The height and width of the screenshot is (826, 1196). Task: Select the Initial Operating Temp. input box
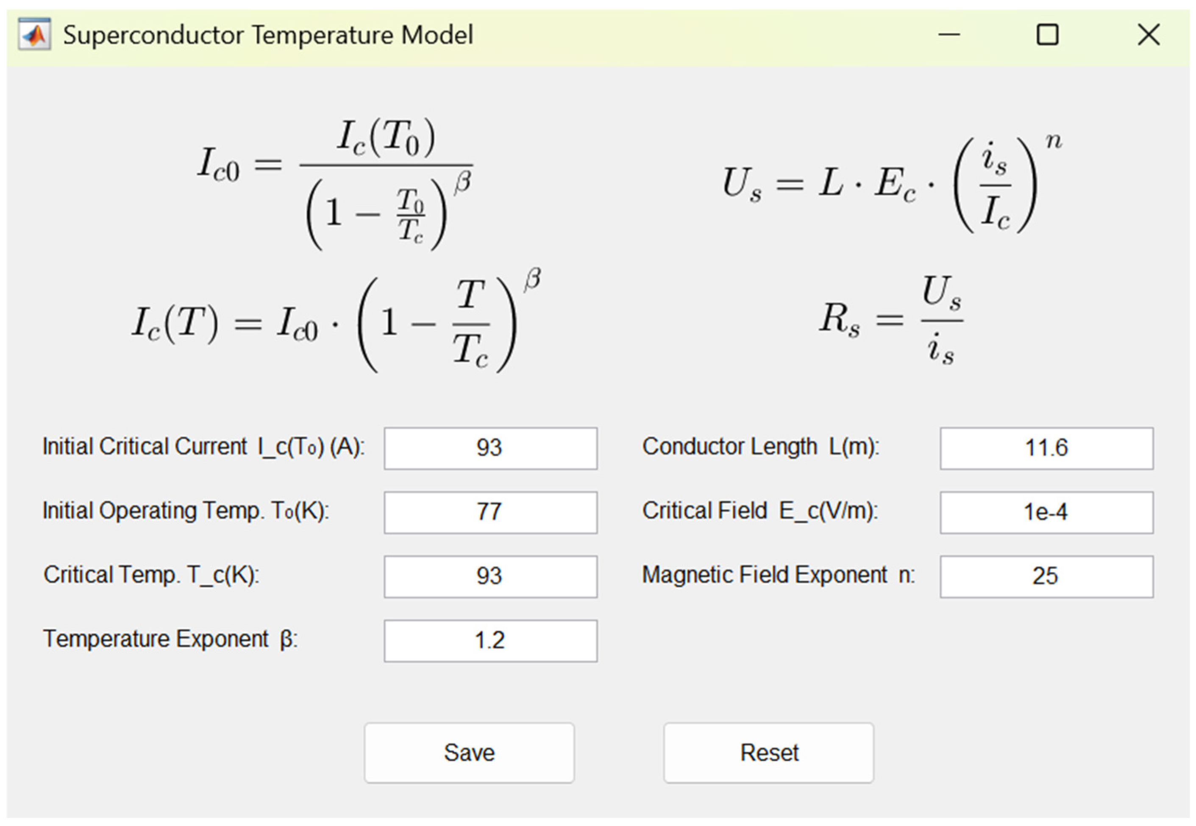click(490, 513)
